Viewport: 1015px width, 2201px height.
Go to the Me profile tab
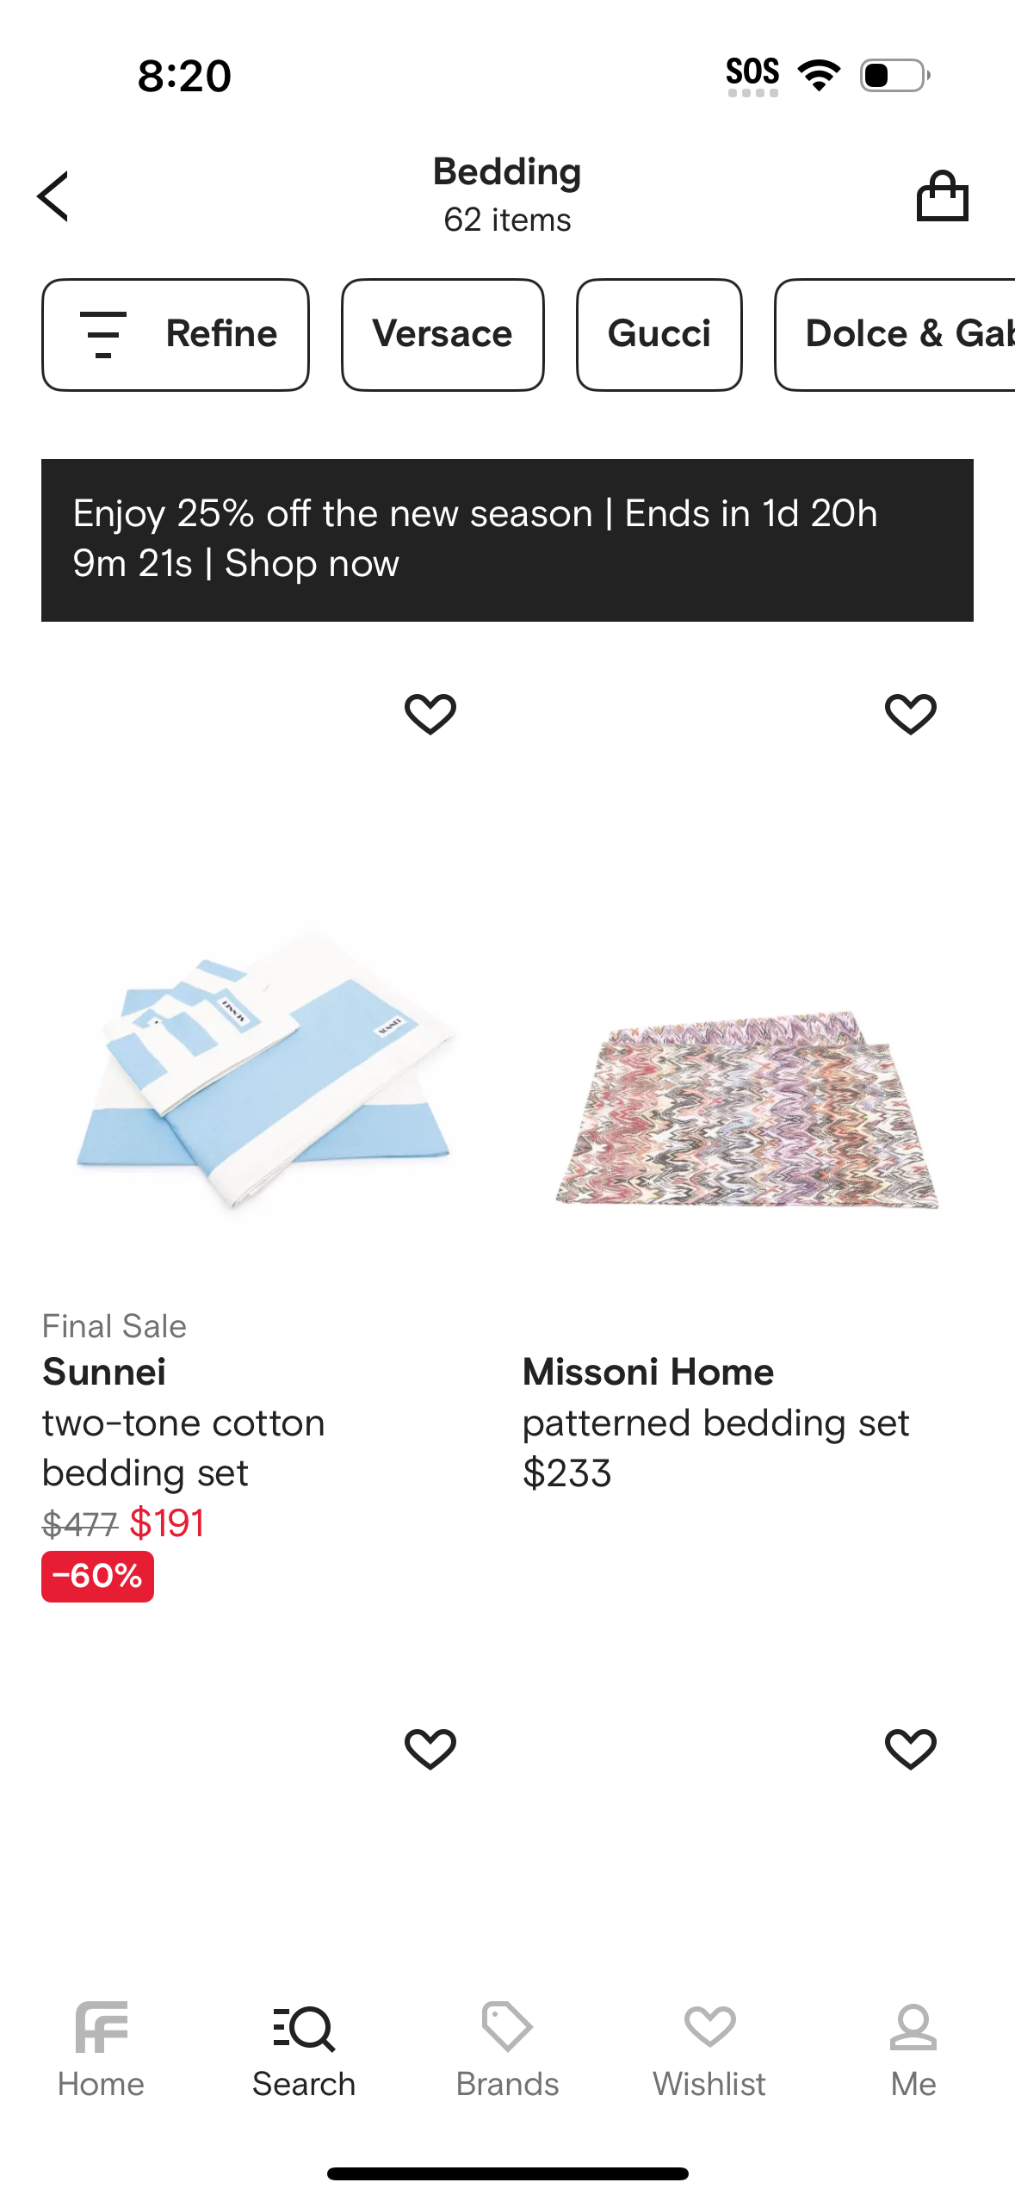point(913,2049)
